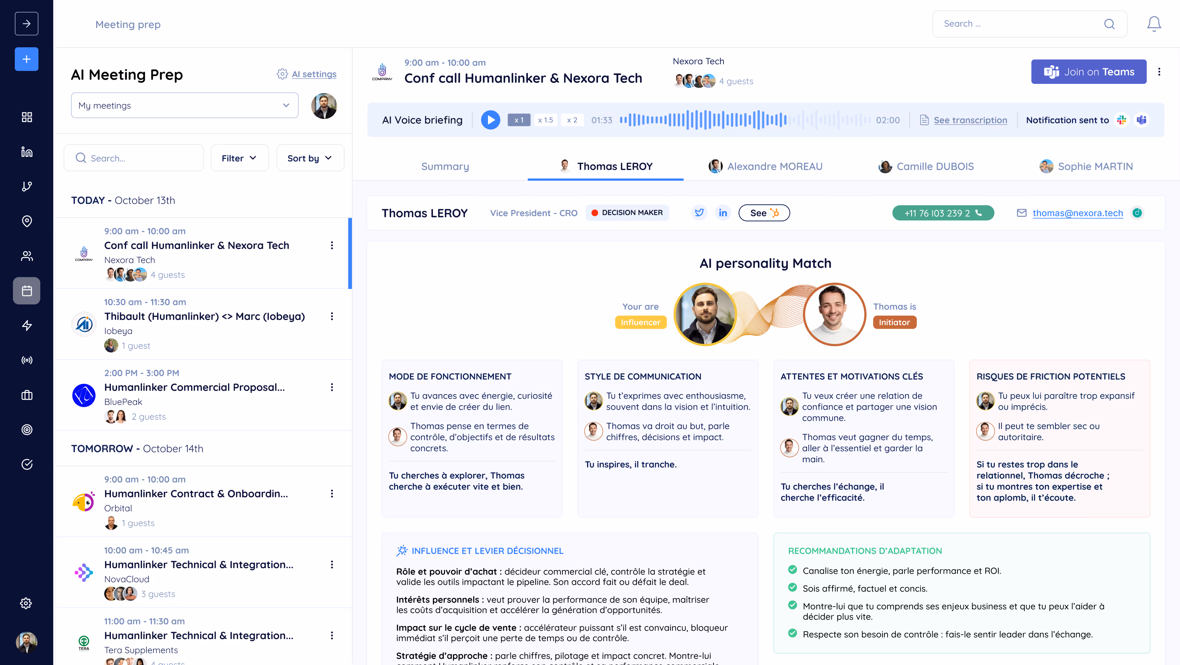Click the settings gear in sidebar

click(26, 603)
